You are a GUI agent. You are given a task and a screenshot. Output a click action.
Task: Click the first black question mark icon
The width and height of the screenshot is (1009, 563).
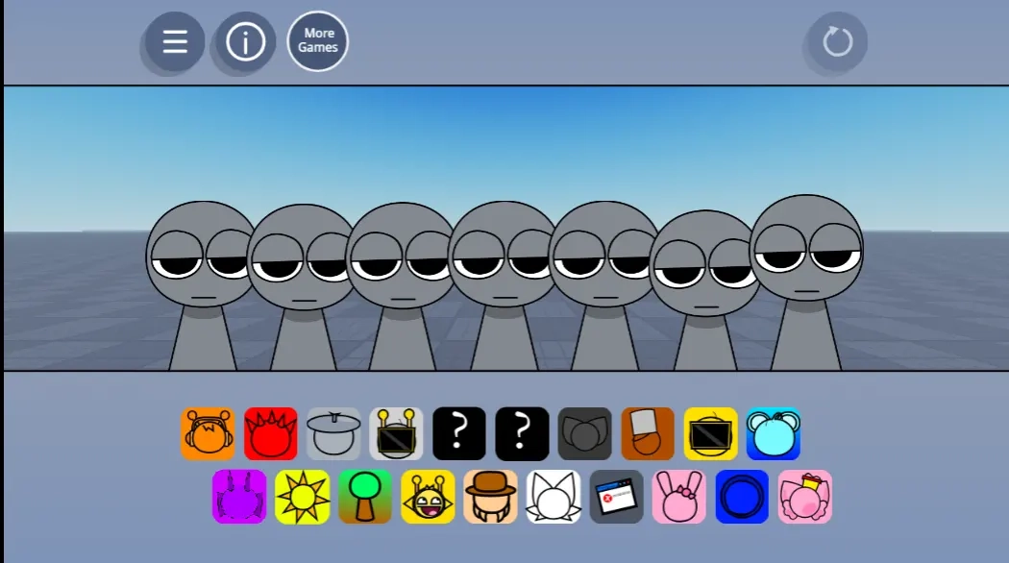point(459,433)
